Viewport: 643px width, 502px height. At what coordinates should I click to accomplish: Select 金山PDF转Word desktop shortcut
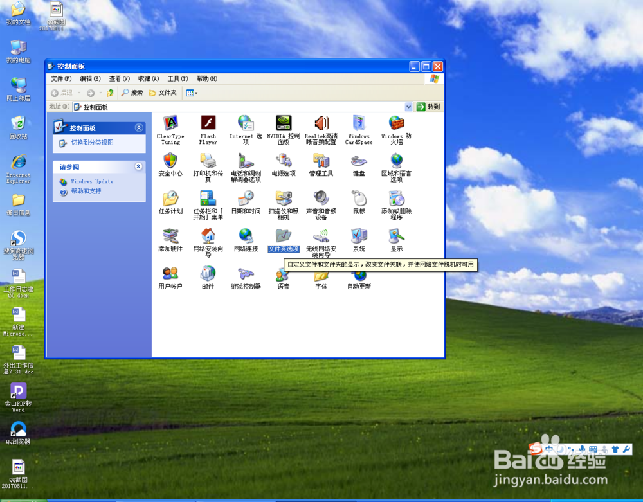18,397
